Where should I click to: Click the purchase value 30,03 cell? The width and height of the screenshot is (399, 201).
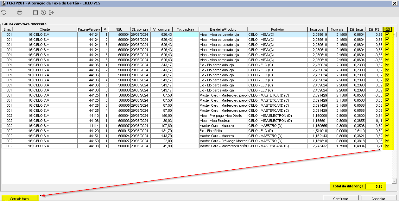[161, 121]
